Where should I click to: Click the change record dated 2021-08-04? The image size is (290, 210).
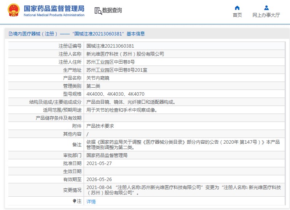click(x=184, y=190)
